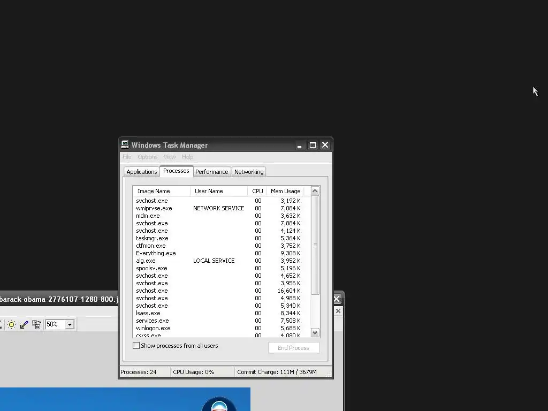Select the alg.exe process

[x=222, y=261]
